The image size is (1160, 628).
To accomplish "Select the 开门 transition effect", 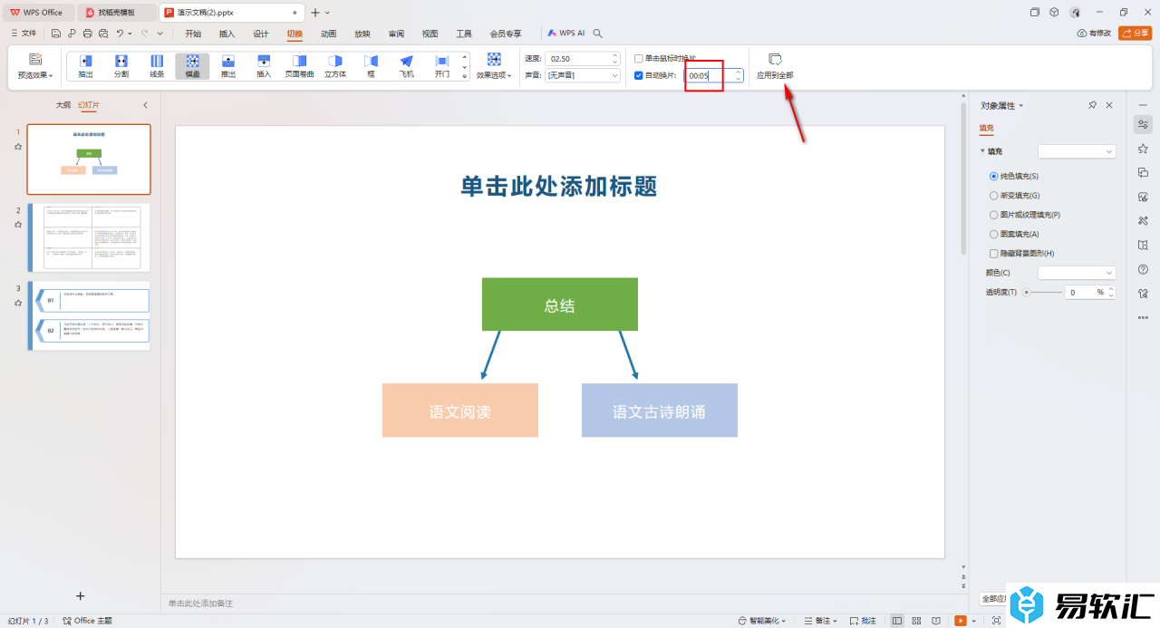I will (442, 66).
